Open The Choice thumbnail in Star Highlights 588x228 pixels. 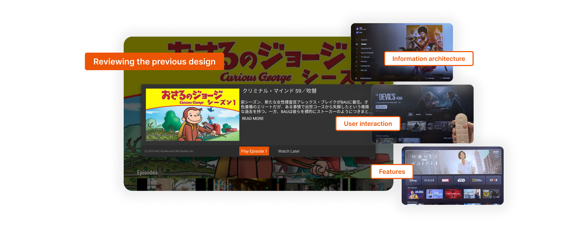tap(491, 193)
